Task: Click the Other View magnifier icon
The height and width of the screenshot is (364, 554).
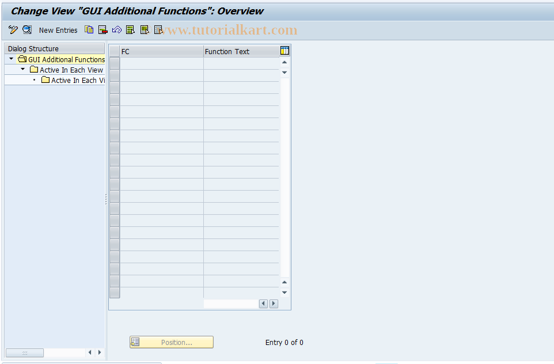Action: coord(27,30)
